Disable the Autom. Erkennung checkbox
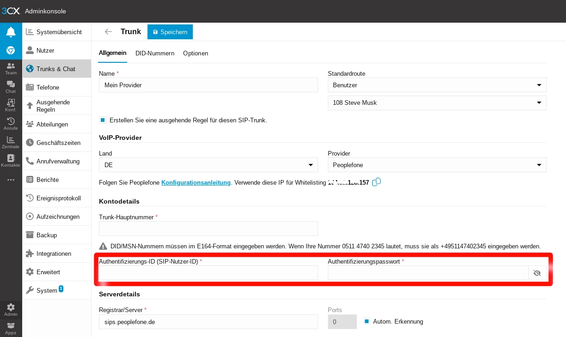 pyautogui.click(x=367, y=322)
